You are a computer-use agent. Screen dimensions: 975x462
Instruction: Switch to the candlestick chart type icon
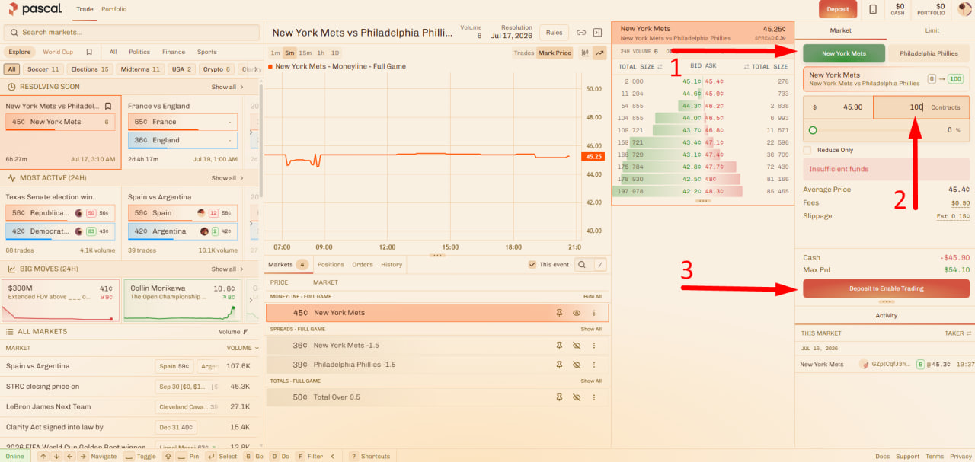click(x=585, y=53)
